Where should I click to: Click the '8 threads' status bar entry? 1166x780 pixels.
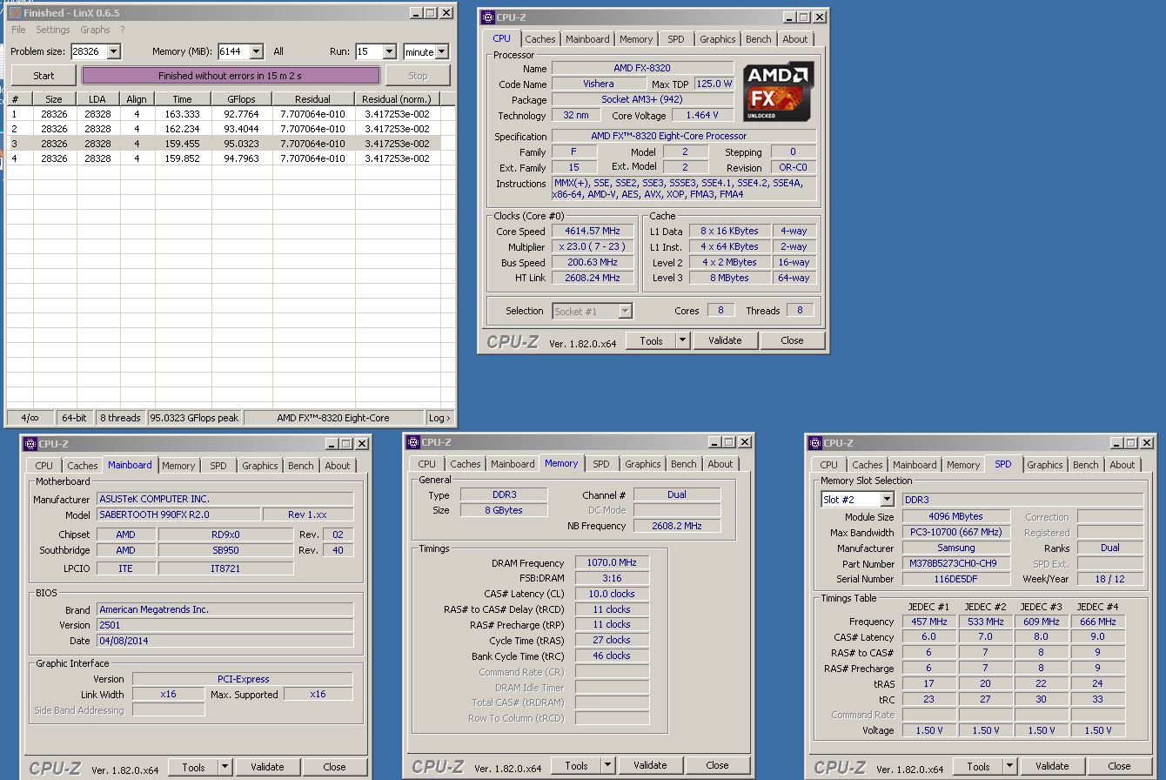[x=119, y=418]
